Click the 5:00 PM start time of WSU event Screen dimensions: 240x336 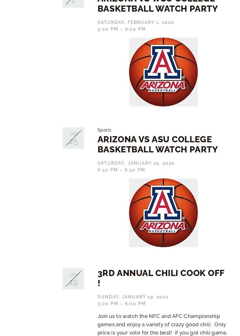pyautogui.click(x=108, y=29)
